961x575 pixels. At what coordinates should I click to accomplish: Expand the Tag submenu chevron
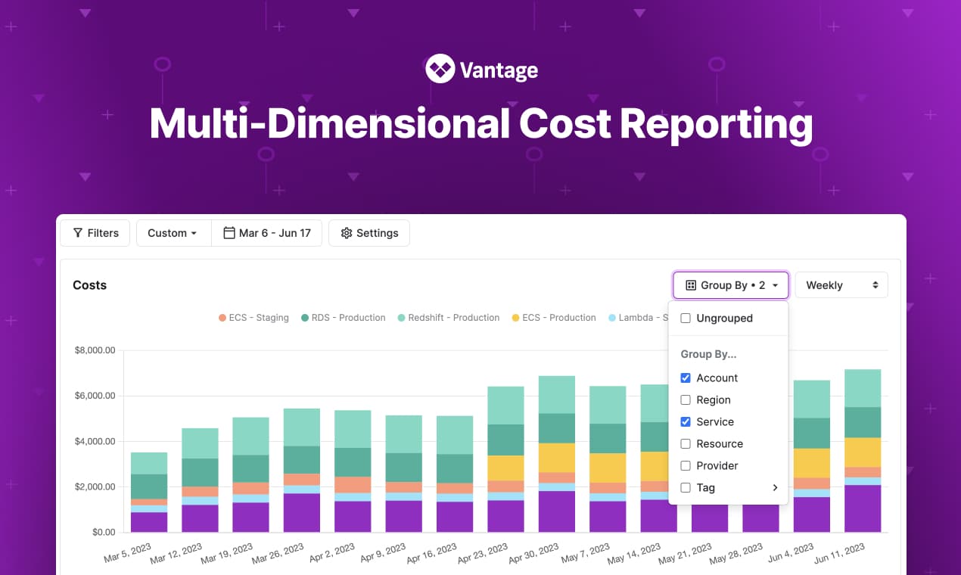pos(774,487)
